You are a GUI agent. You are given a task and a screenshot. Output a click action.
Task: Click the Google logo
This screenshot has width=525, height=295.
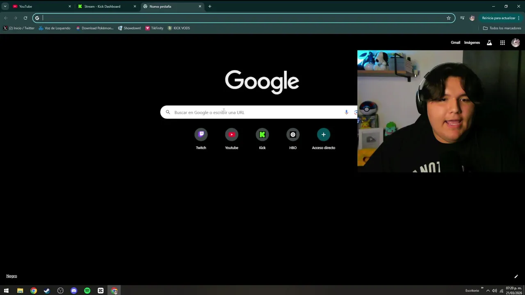click(x=262, y=82)
